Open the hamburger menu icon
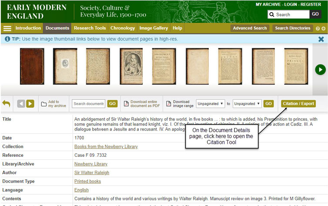The height and width of the screenshot is (206, 328). (7, 28)
